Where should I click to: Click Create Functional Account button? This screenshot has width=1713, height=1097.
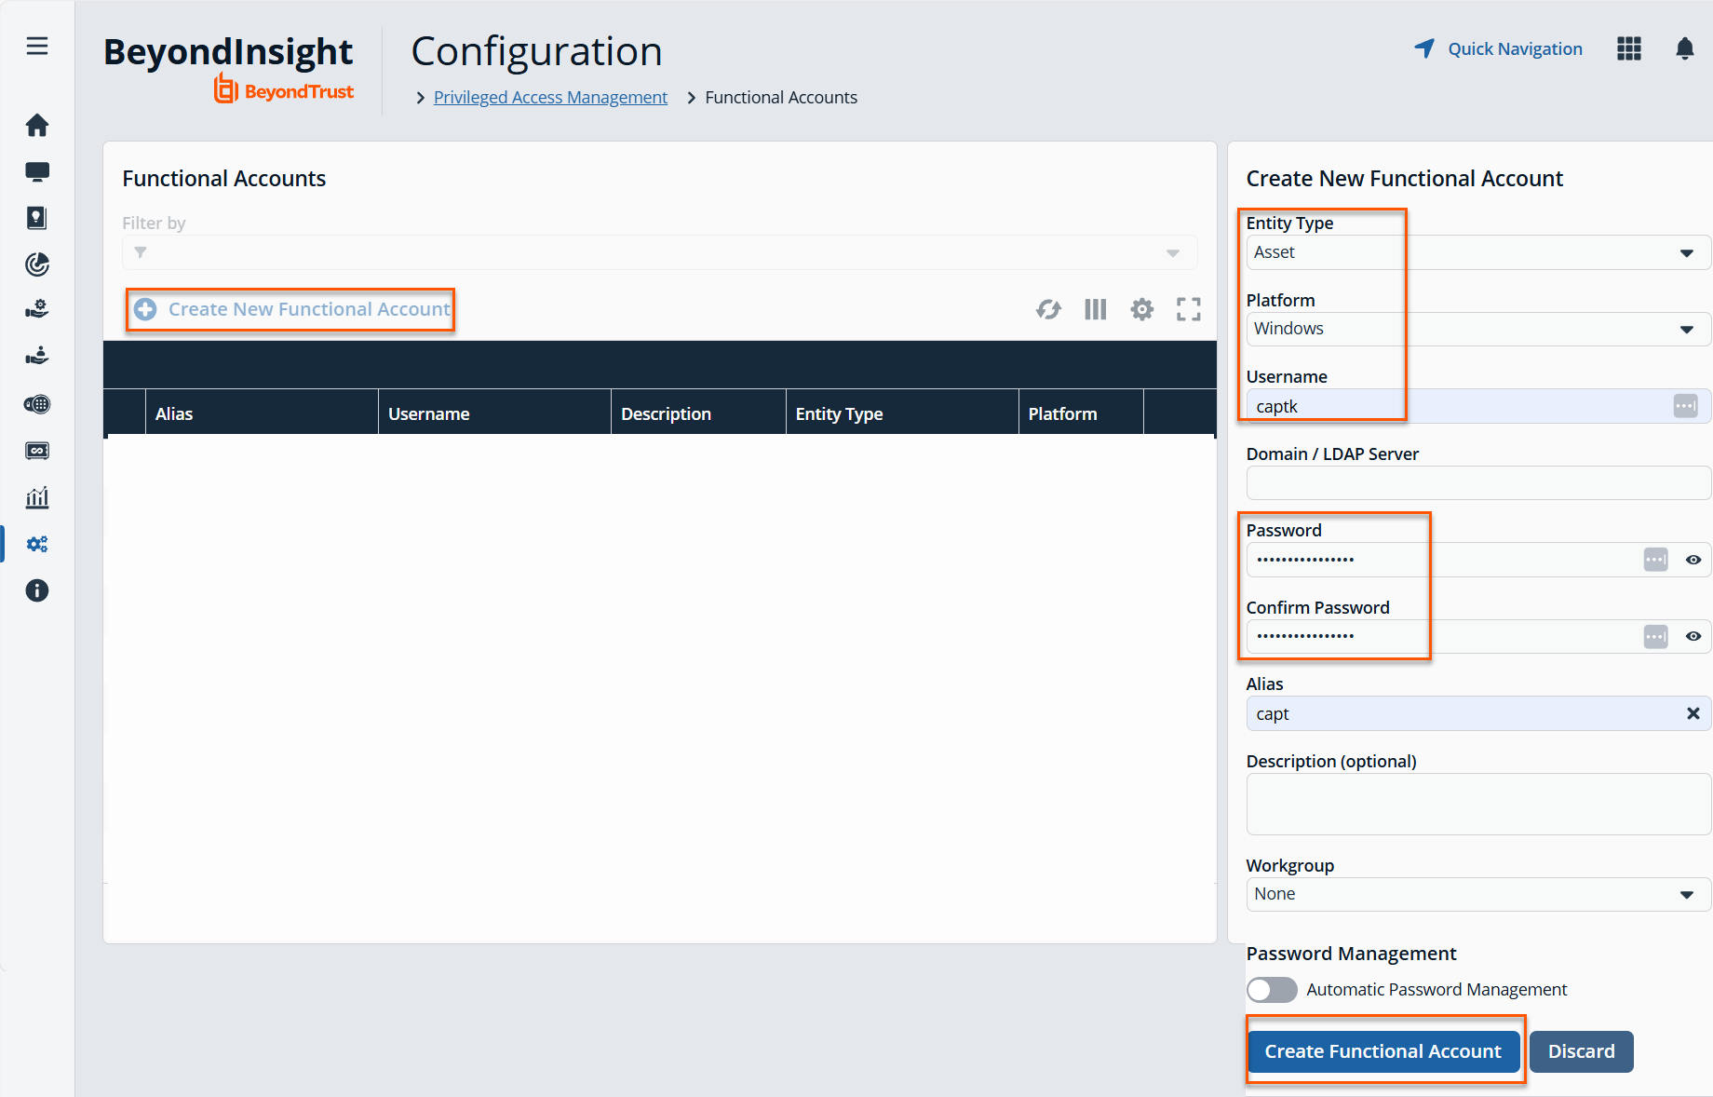[x=1383, y=1051]
